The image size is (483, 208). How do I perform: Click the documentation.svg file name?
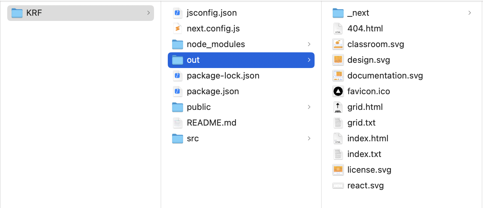(x=385, y=76)
